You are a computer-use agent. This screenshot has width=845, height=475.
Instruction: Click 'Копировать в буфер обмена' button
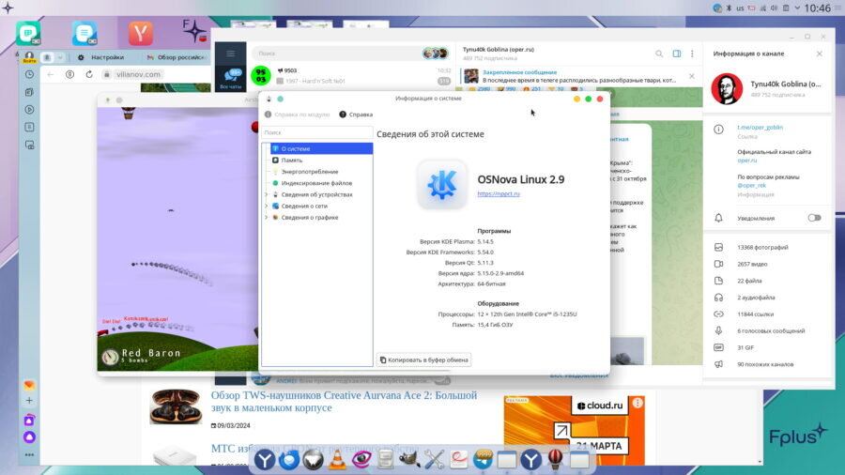(423, 360)
